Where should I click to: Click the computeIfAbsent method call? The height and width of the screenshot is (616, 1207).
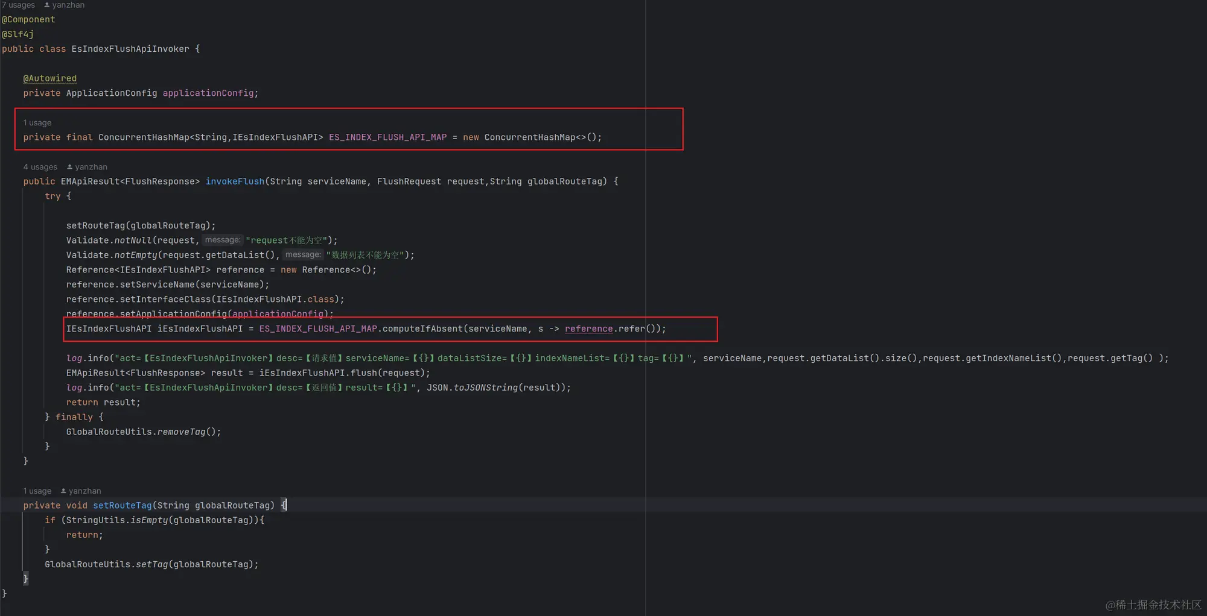click(x=422, y=328)
